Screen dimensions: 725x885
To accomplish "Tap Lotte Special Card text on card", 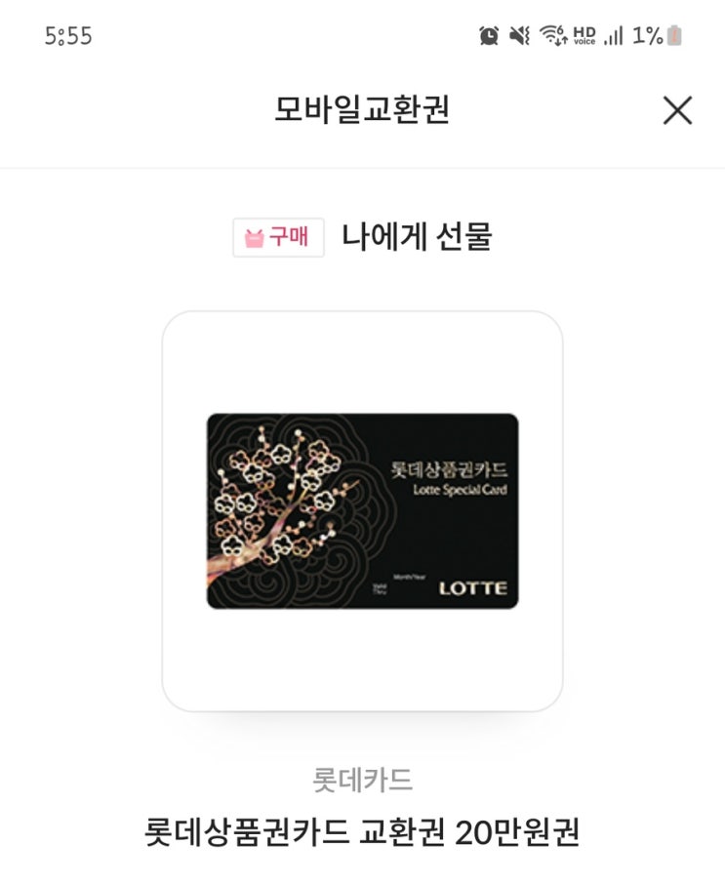I will 460,490.
